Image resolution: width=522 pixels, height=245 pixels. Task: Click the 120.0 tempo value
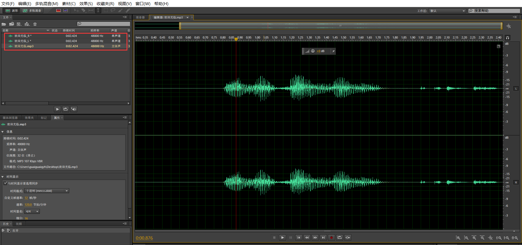coord(28,205)
